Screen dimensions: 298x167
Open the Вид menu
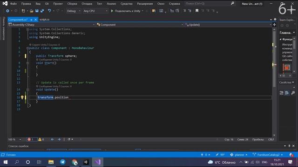38,4
